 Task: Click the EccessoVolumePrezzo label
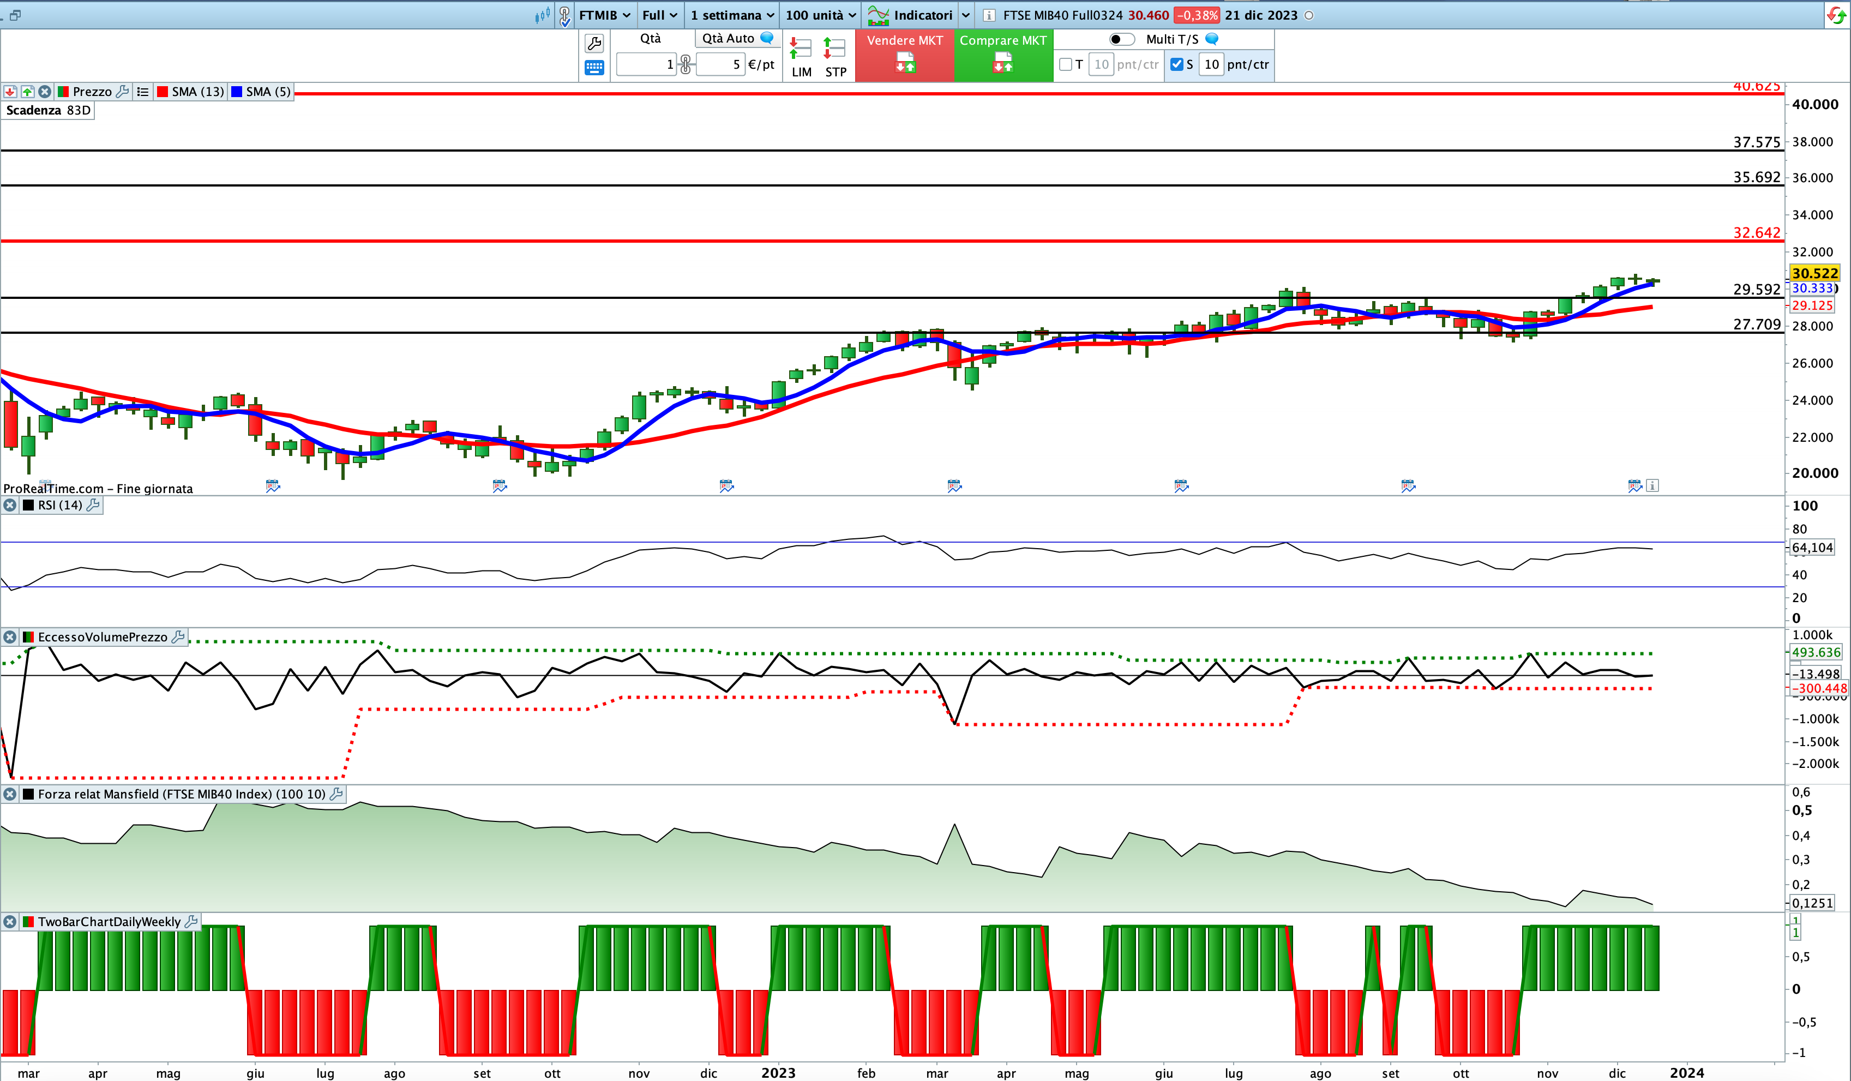pyautogui.click(x=103, y=638)
